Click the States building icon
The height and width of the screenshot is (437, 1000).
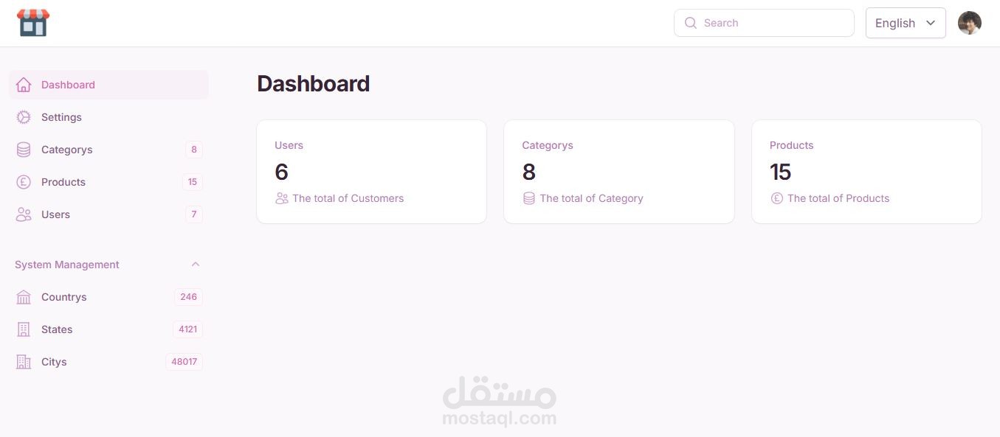click(x=24, y=329)
